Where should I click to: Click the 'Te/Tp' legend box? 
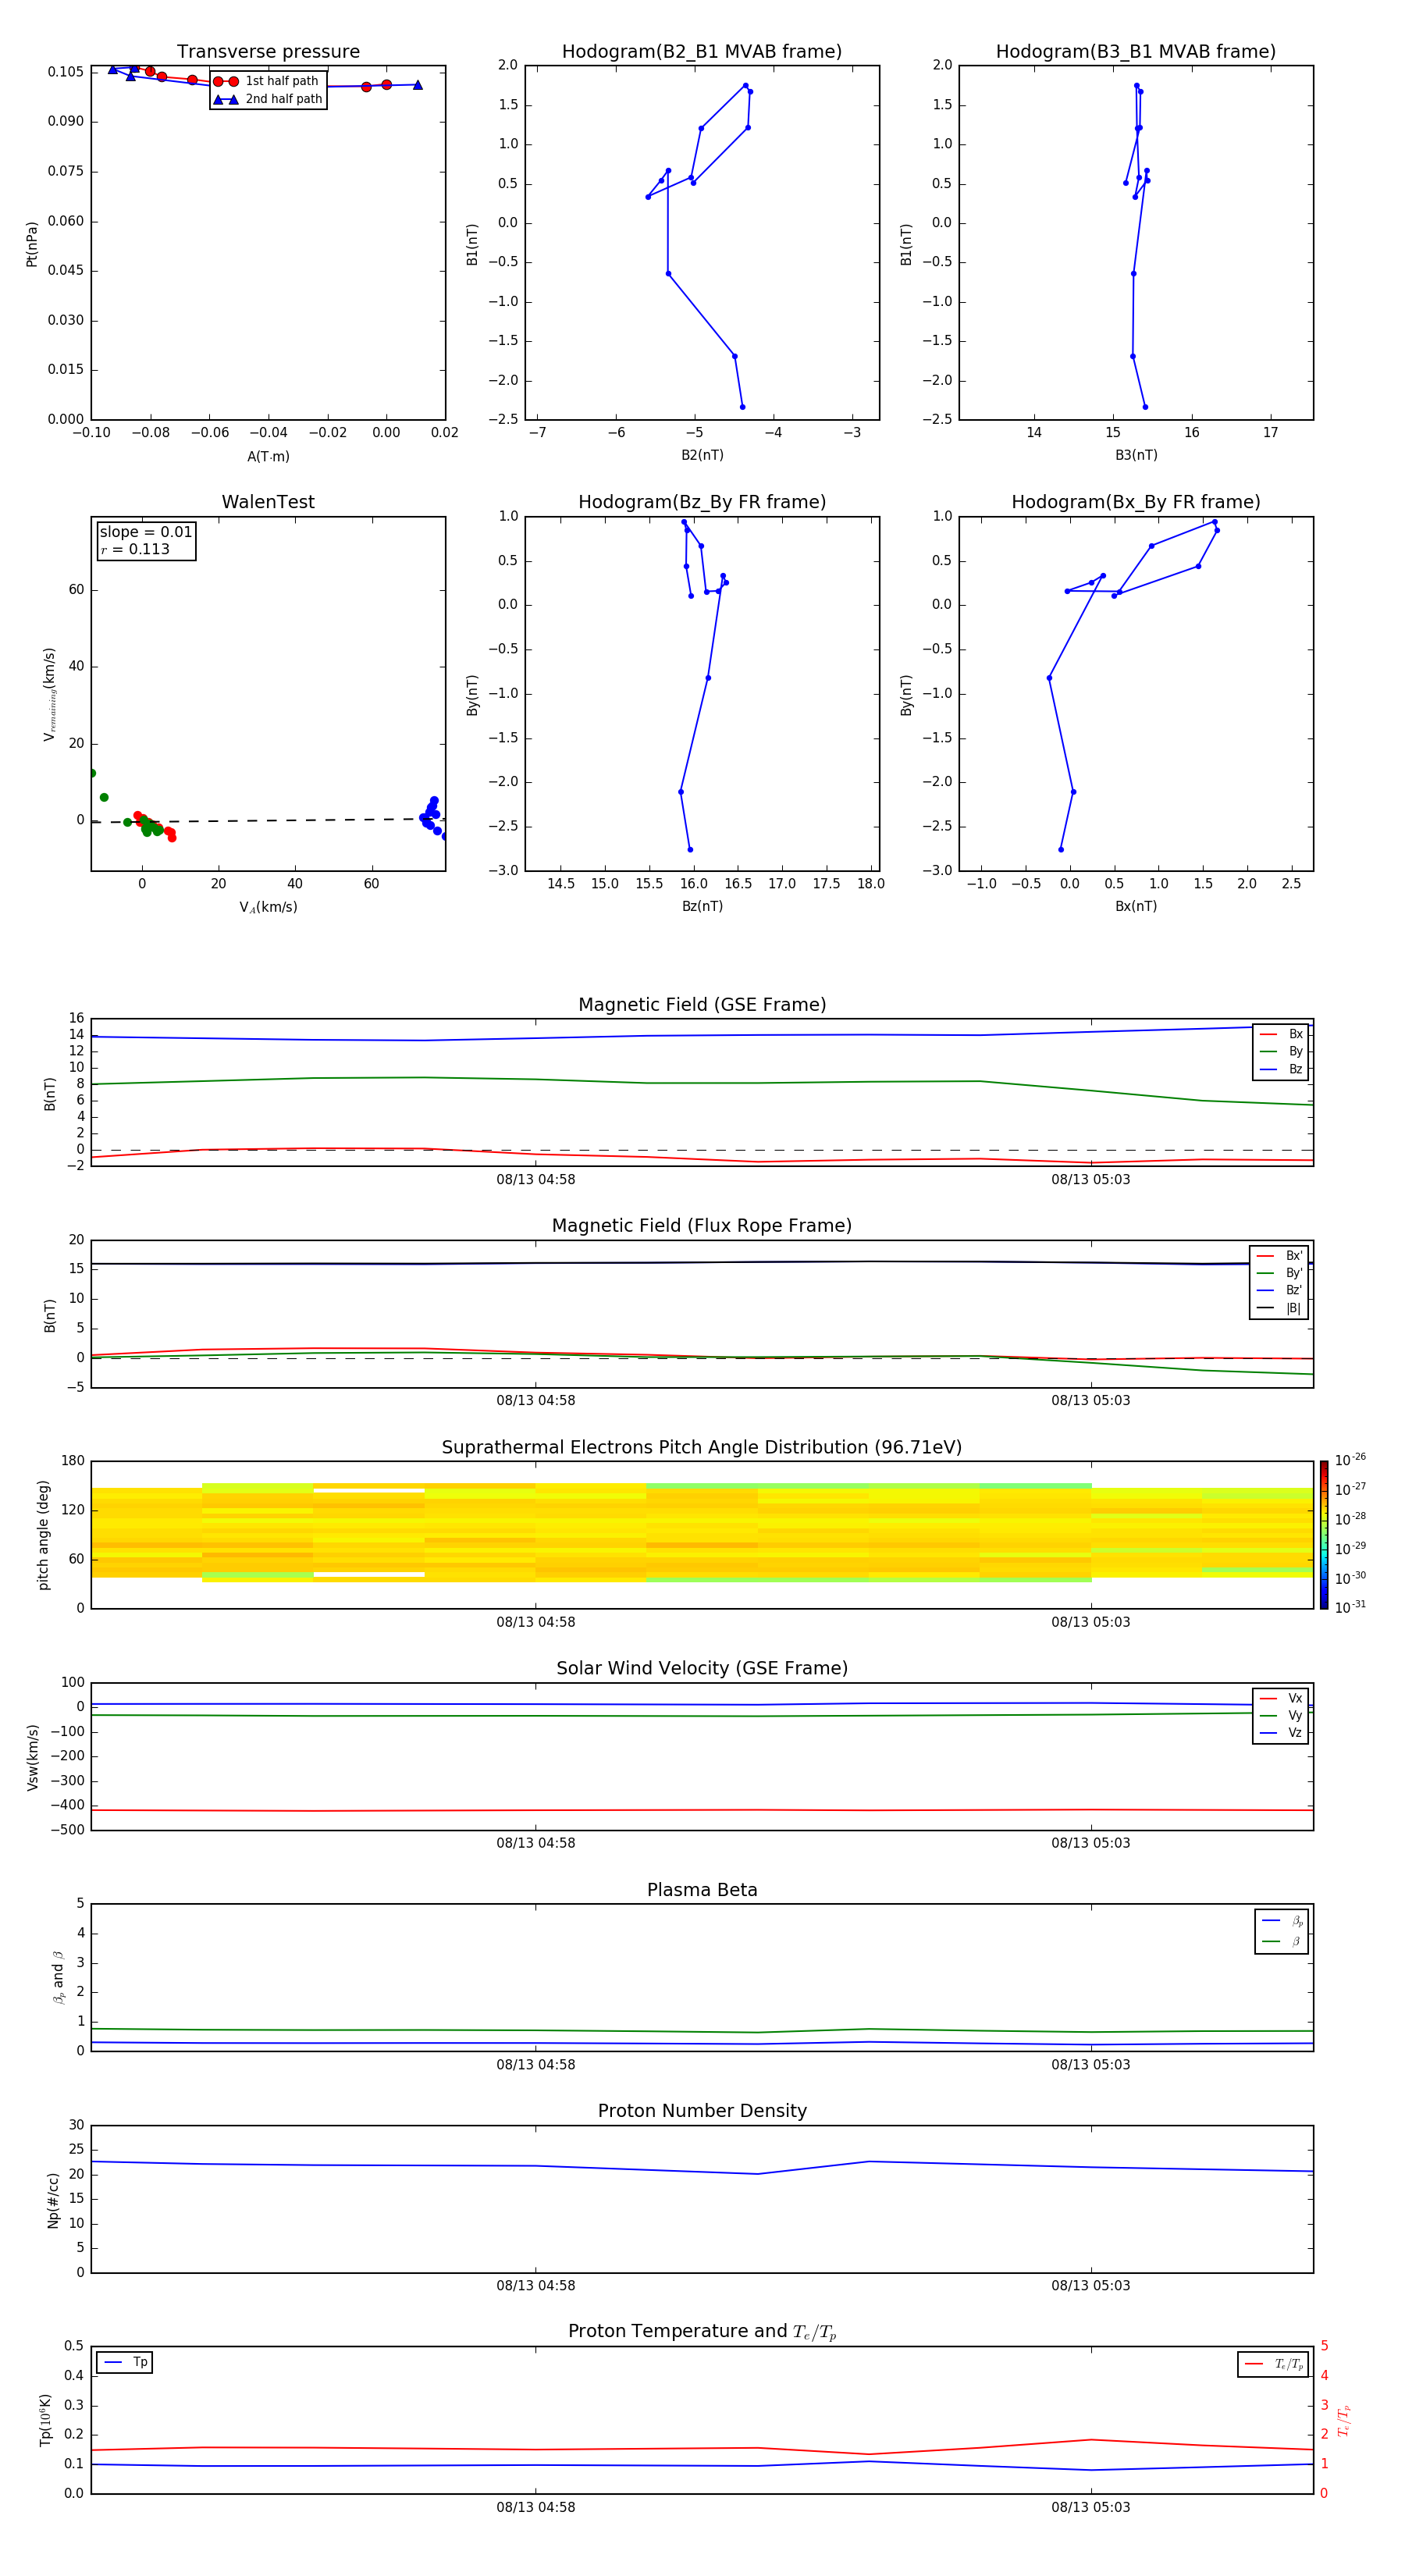(1272, 2364)
